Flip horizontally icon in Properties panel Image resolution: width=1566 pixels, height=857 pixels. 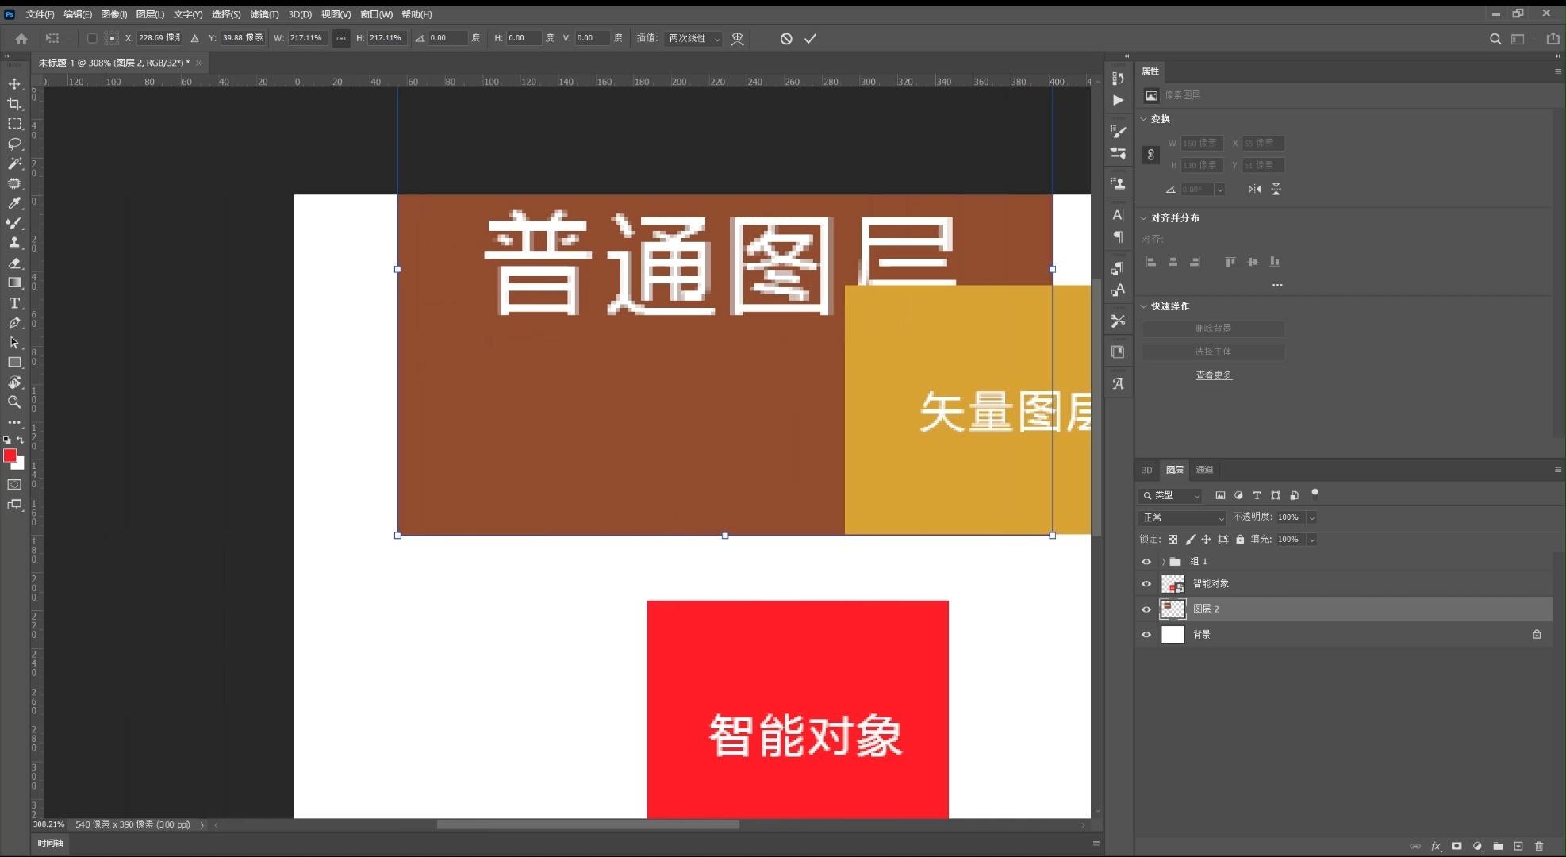pyautogui.click(x=1254, y=189)
